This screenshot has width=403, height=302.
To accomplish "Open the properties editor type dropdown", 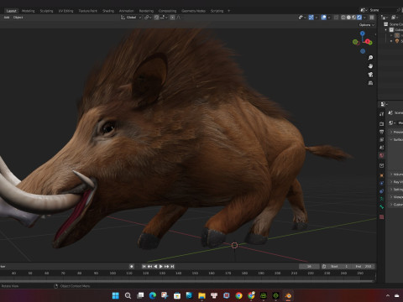I will pyautogui.click(x=384, y=104).
